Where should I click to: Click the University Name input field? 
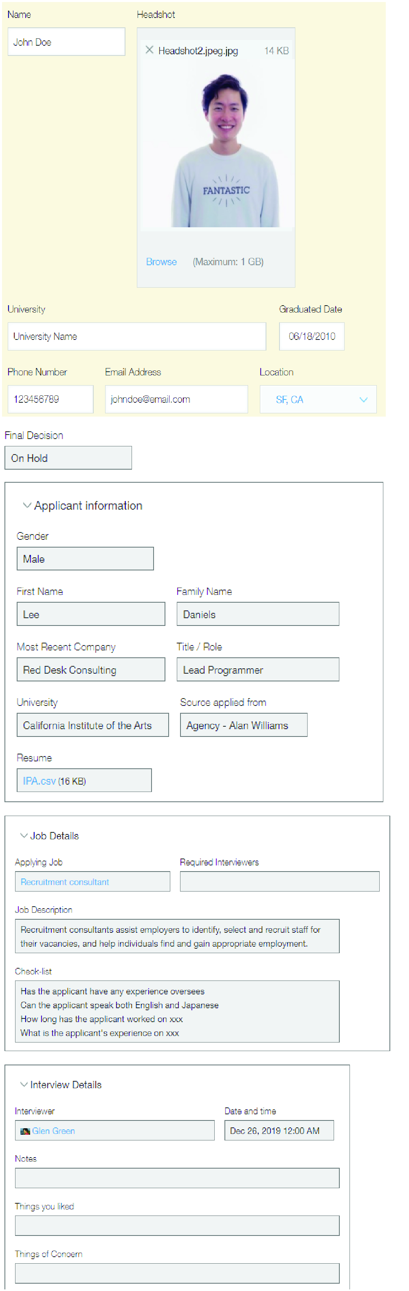(x=136, y=336)
